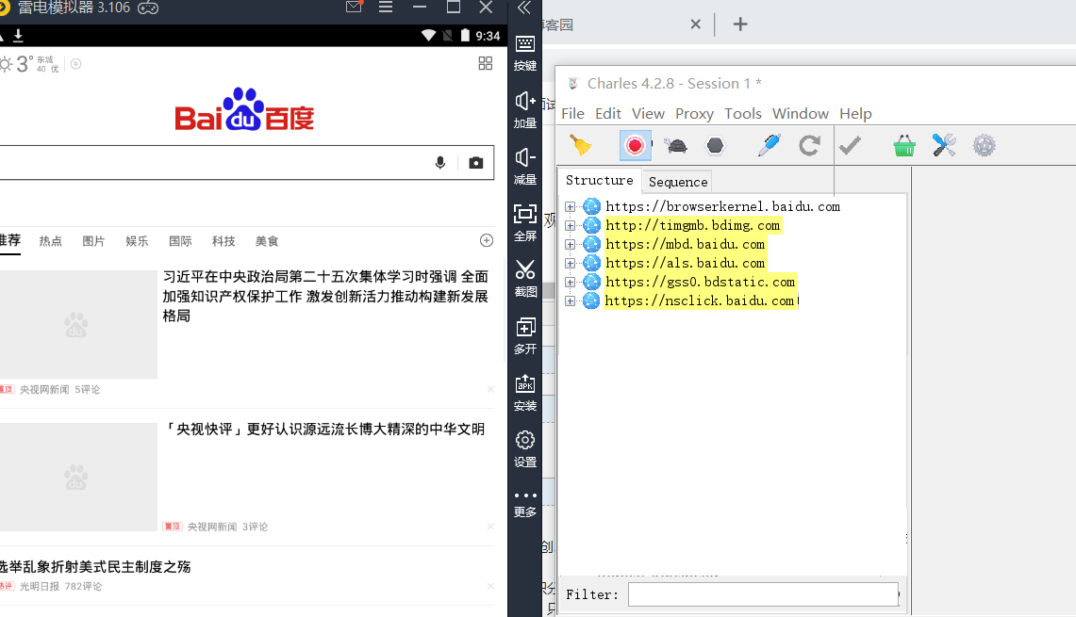1076x617 pixels.
Task: Open the Proxy menu in Charles
Action: point(694,114)
